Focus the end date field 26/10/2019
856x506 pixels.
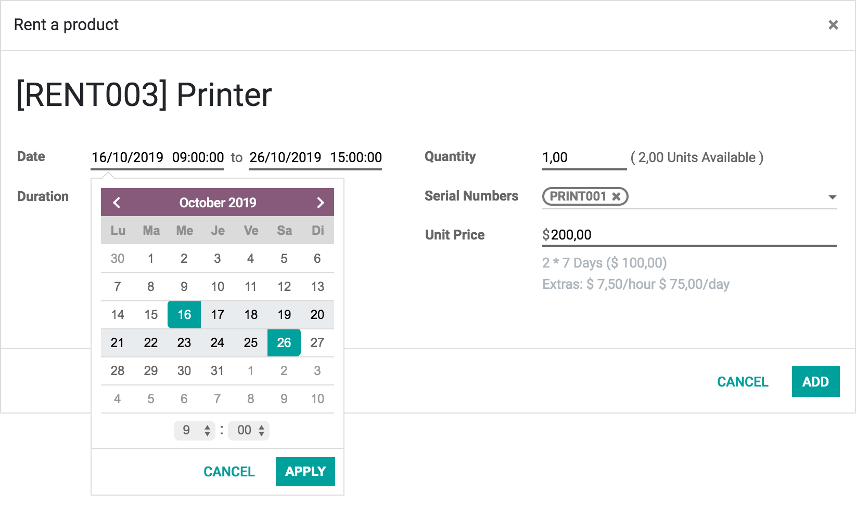315,157
